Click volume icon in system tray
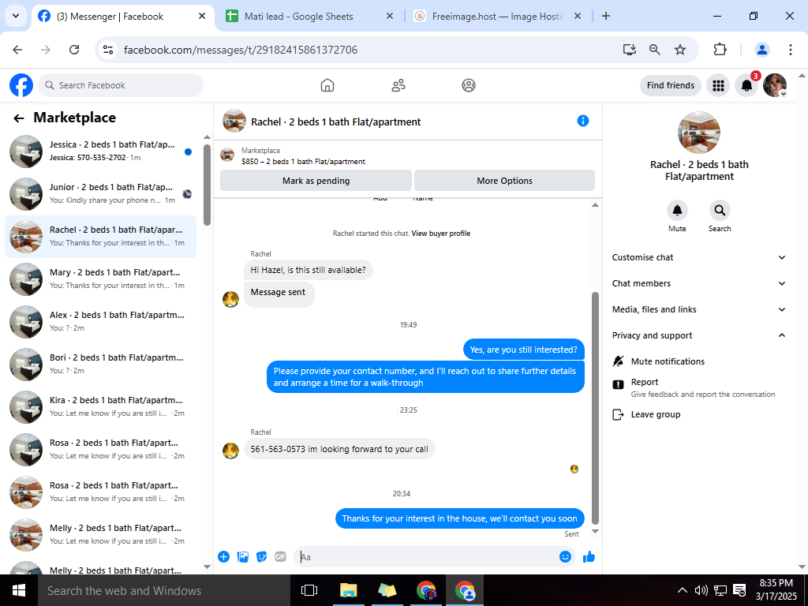The height and width of the screenshot is (606, 808). 701,590
